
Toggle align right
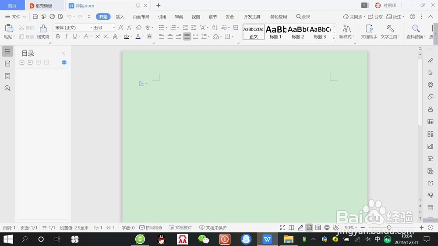179,36
